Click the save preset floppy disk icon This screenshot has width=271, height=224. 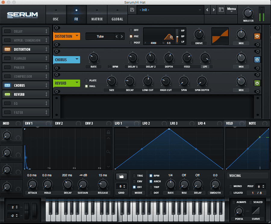pos(132,10)
